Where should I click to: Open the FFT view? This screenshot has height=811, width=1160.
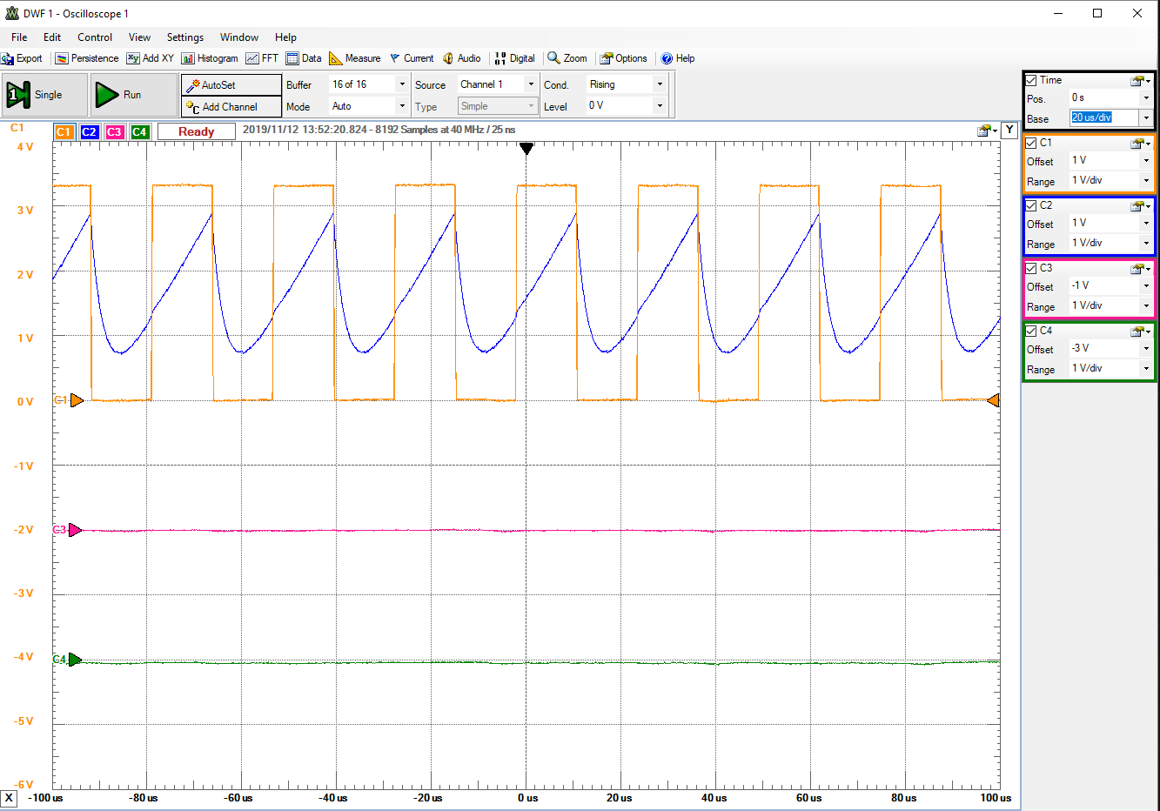point(262,58)
